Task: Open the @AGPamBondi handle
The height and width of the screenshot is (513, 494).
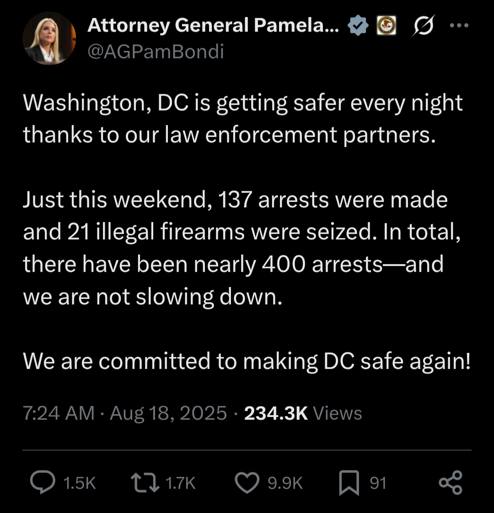Action: [156, 52]
